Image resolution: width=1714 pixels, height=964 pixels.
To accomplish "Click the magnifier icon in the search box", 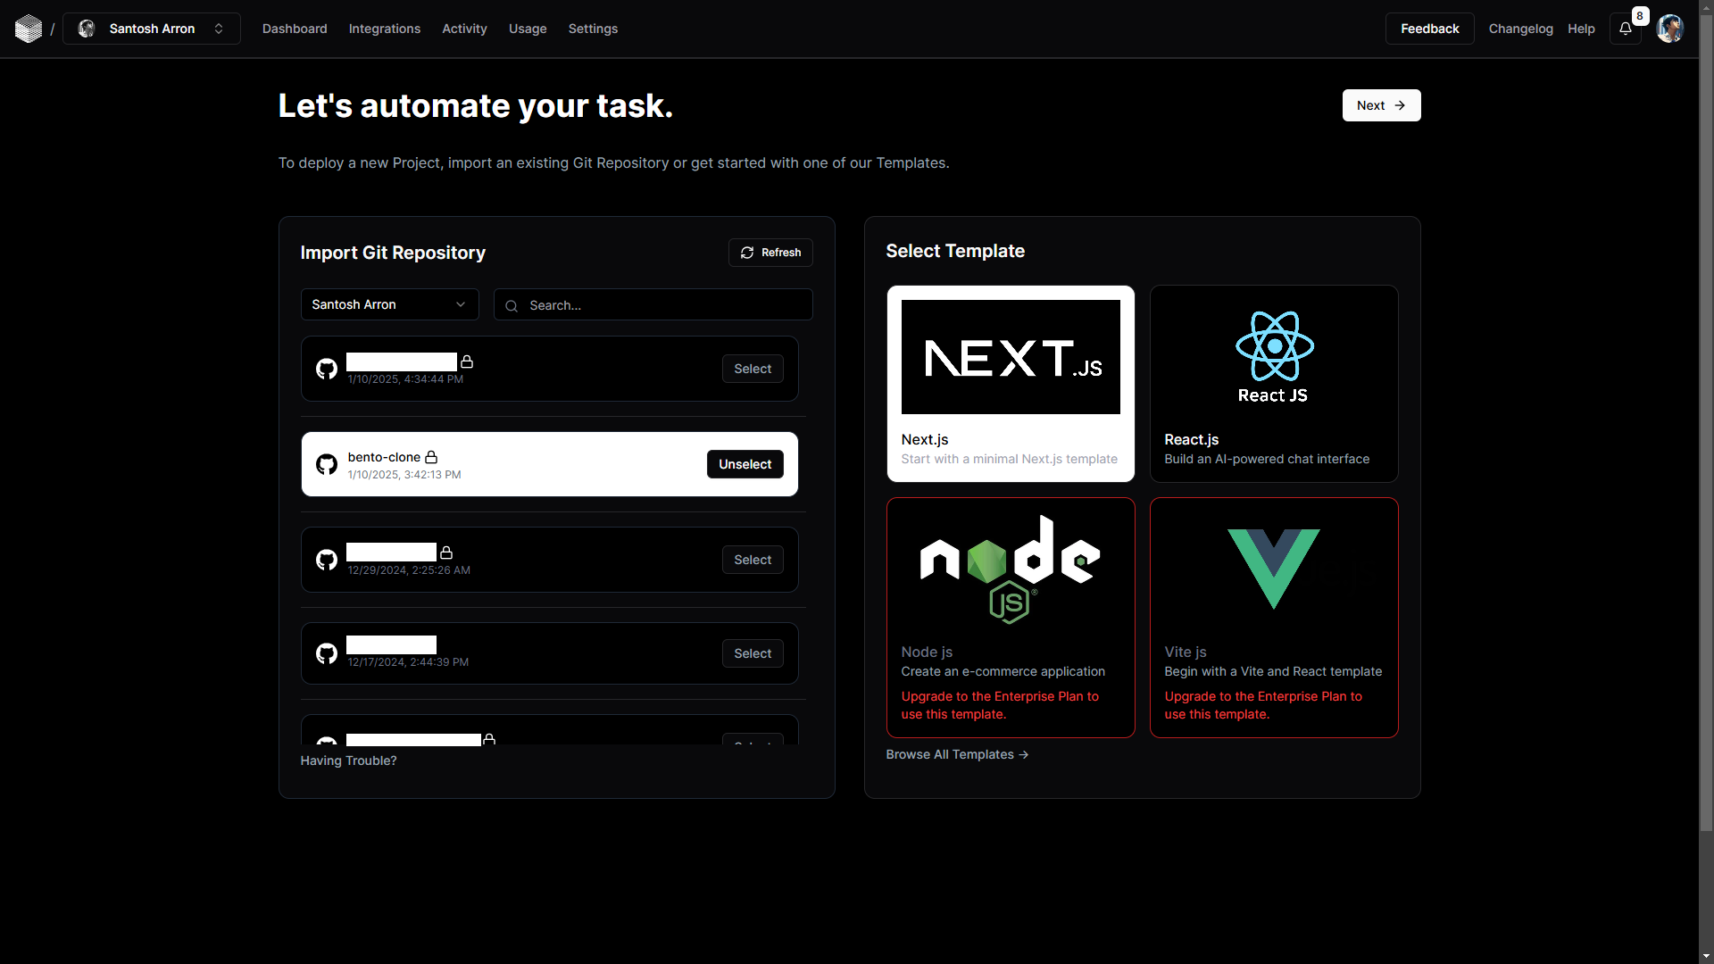I will coord(512,305).
